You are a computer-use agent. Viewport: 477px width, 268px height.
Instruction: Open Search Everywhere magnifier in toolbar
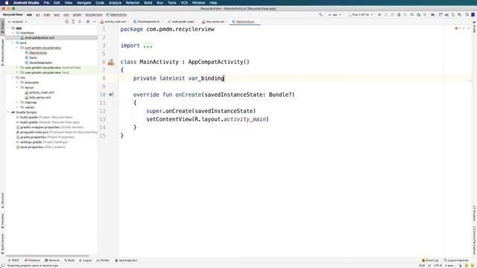pyautogui.click(x=467, y=15)
